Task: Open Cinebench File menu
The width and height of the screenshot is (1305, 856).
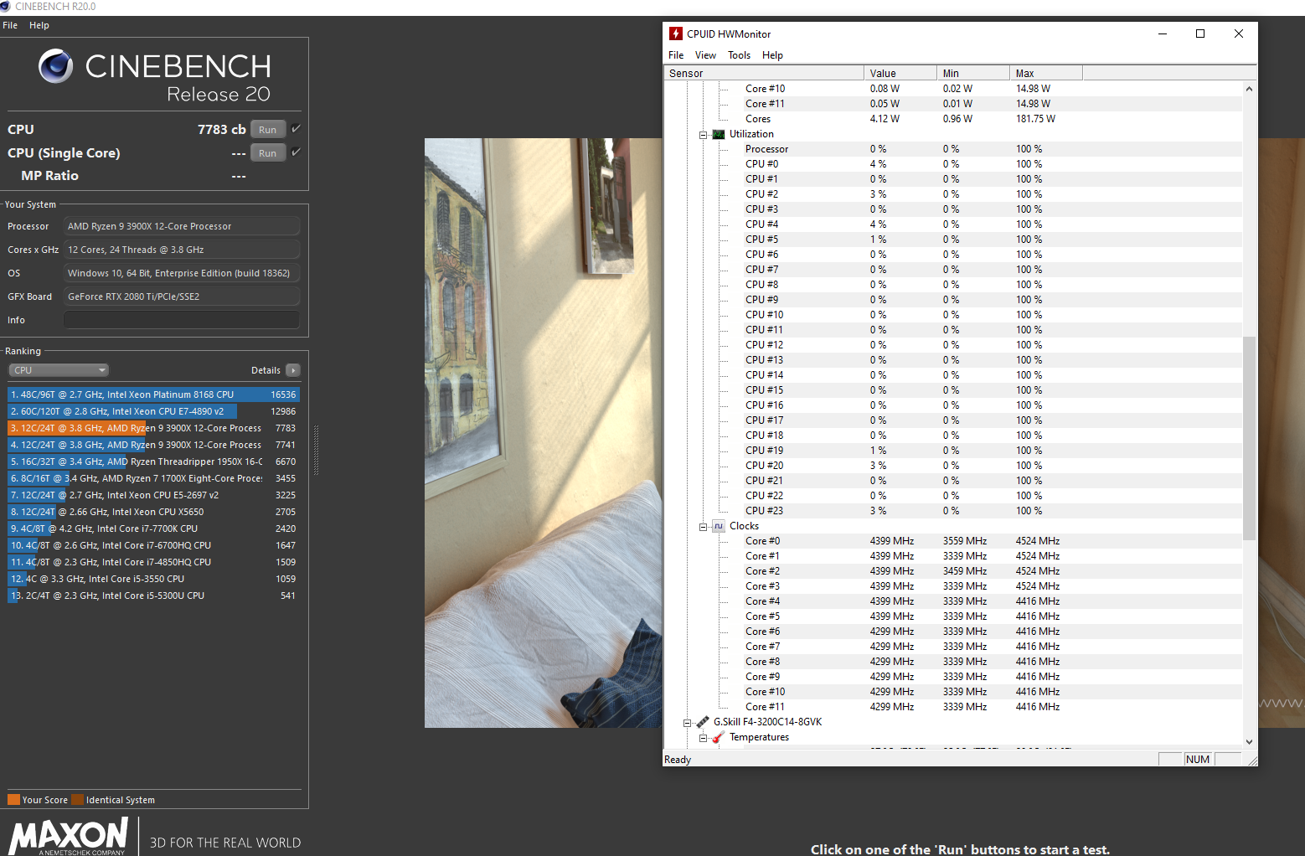Action: coord(10,25)
